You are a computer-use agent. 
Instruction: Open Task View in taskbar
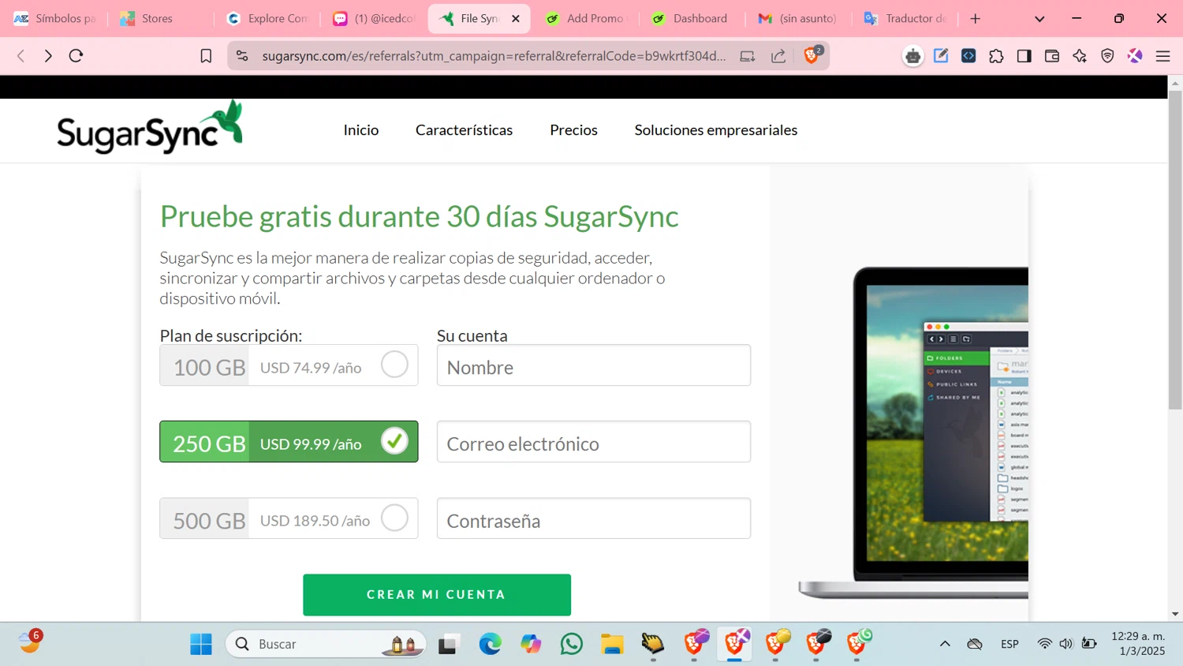click(449, 644)
